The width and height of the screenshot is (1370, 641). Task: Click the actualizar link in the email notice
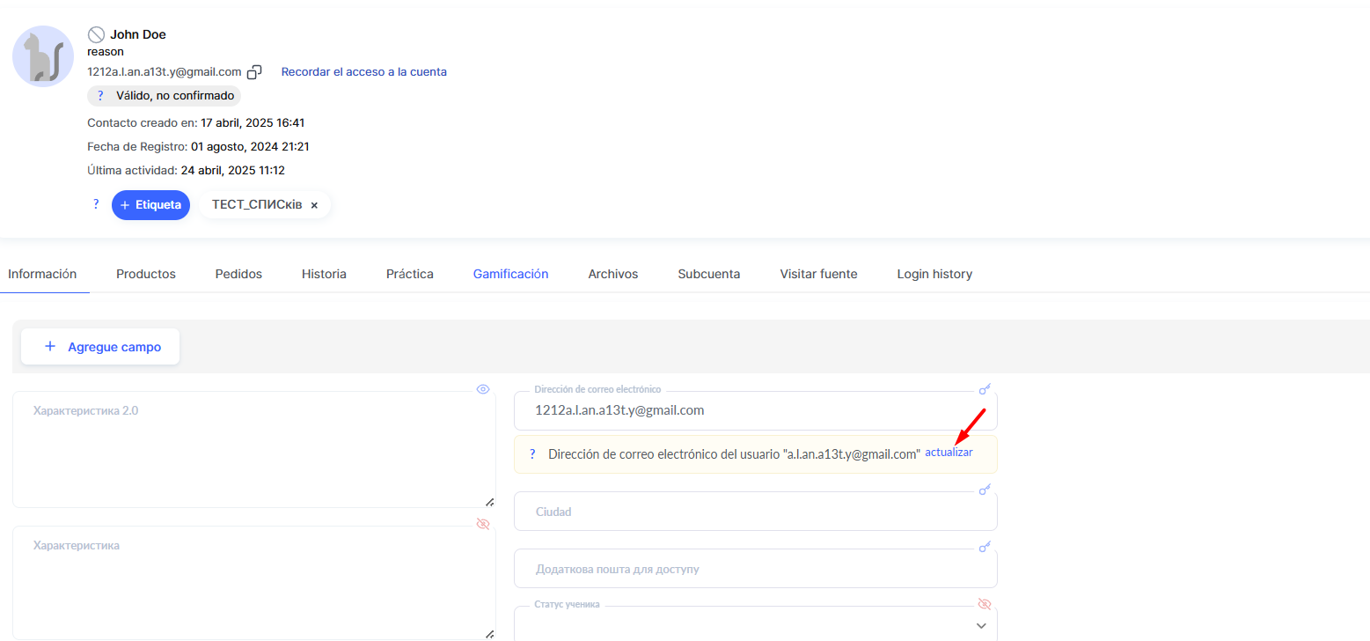tap(949, 453)
